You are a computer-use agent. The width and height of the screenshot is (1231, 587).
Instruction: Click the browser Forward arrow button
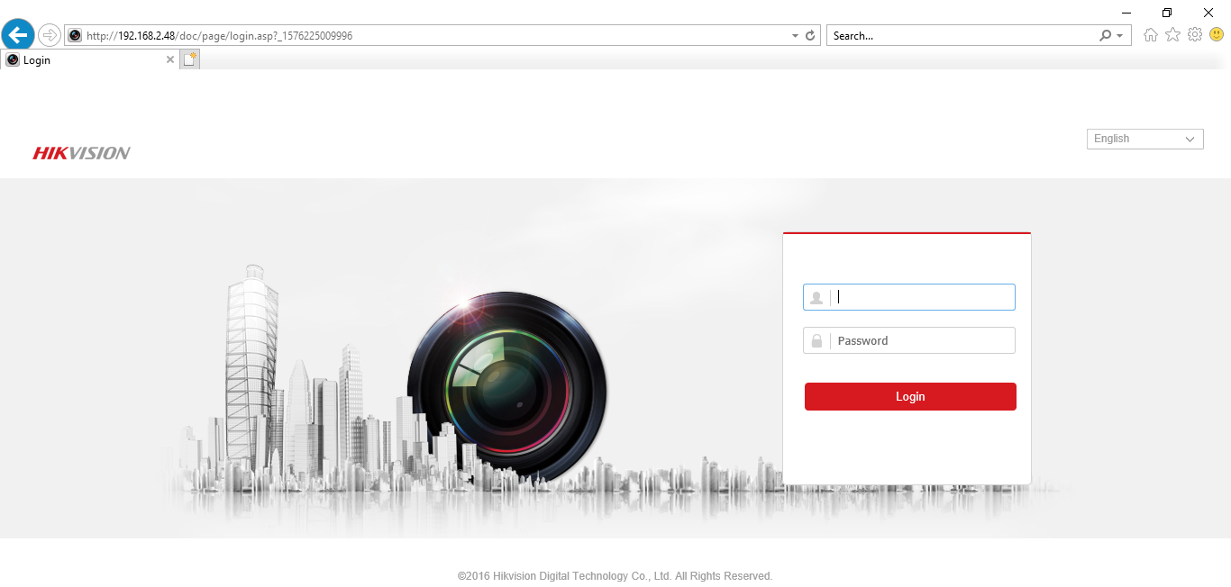50,35
